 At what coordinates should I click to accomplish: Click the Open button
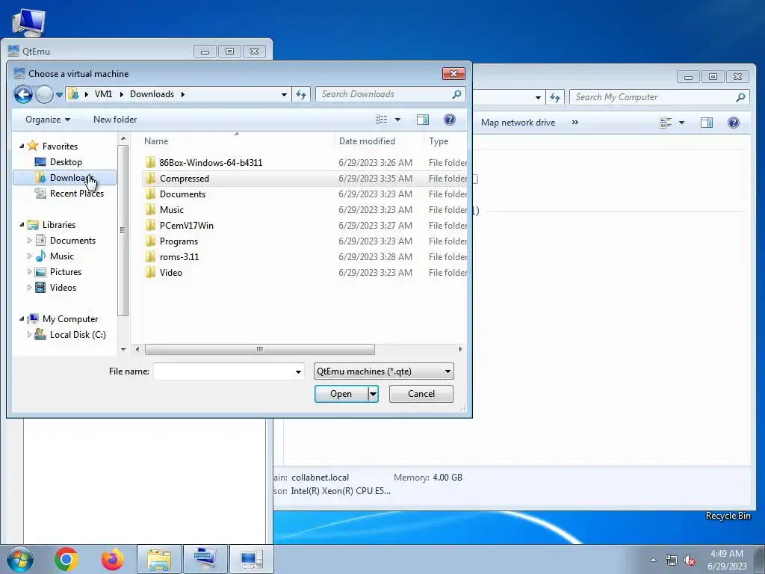click(x=341, y=394)
